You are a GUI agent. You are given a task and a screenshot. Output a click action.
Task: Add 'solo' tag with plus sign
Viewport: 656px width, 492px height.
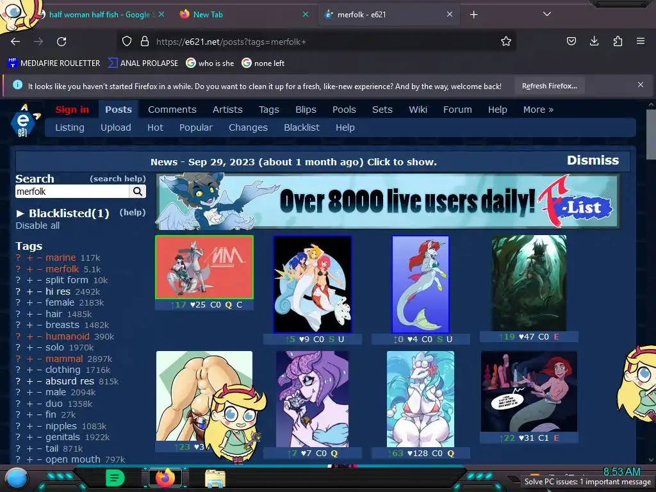coord(29,348)
